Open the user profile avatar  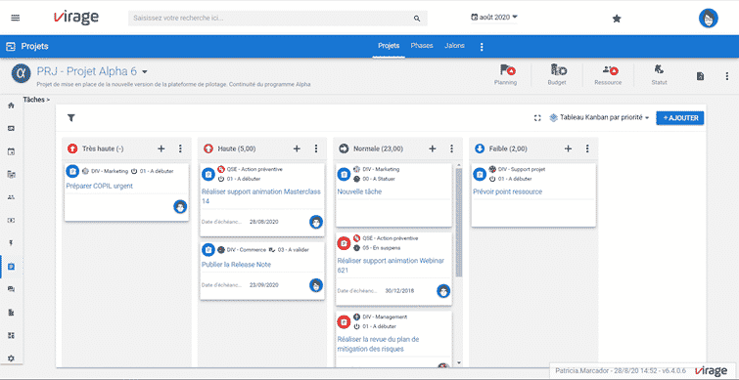709,19
